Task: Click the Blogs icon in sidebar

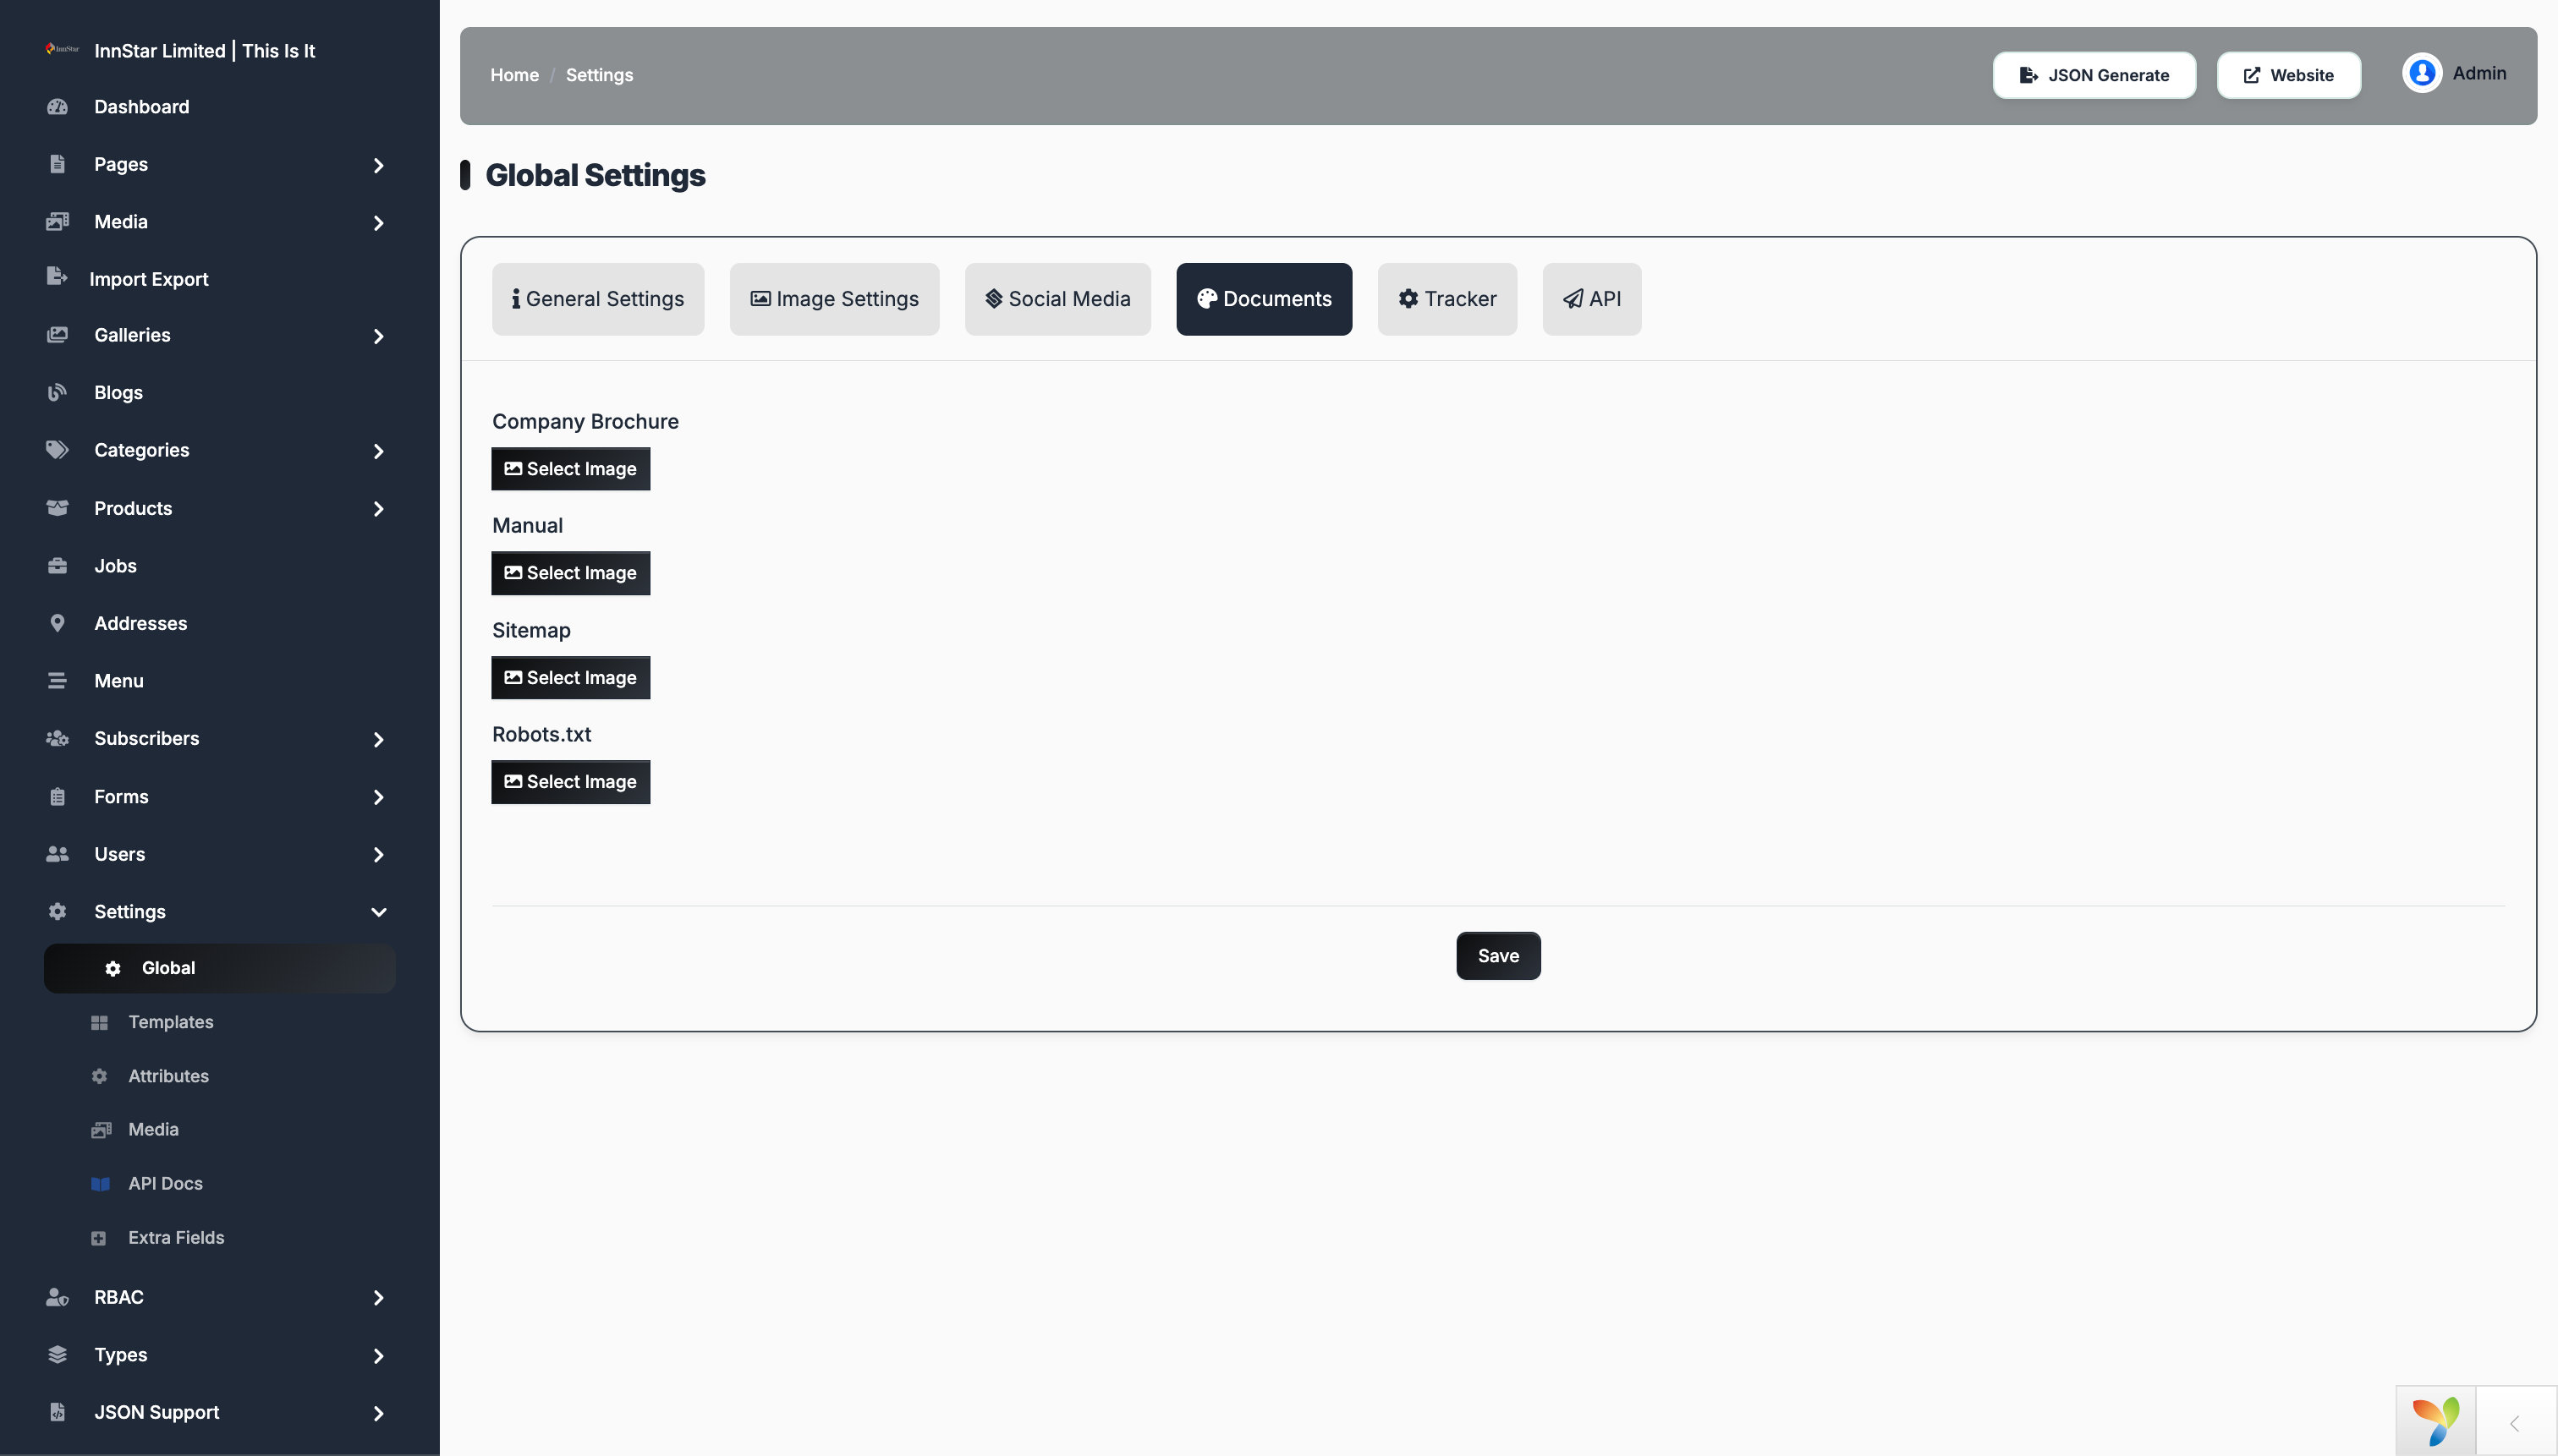Action: tap(57, 392)
